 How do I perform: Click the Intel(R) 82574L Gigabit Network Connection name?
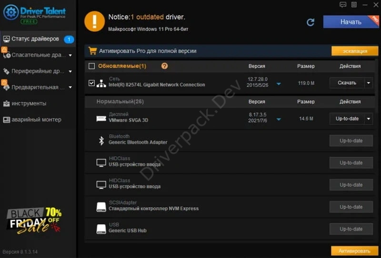tap(157, 85)
